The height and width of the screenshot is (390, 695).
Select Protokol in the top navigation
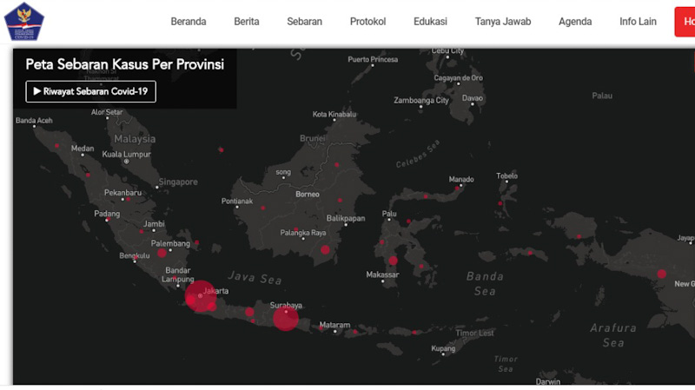[x=367, y=22]
